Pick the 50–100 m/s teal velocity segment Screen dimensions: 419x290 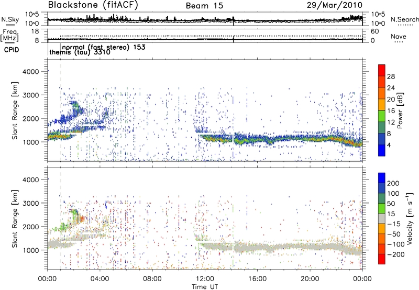click(x=382, y=198)
